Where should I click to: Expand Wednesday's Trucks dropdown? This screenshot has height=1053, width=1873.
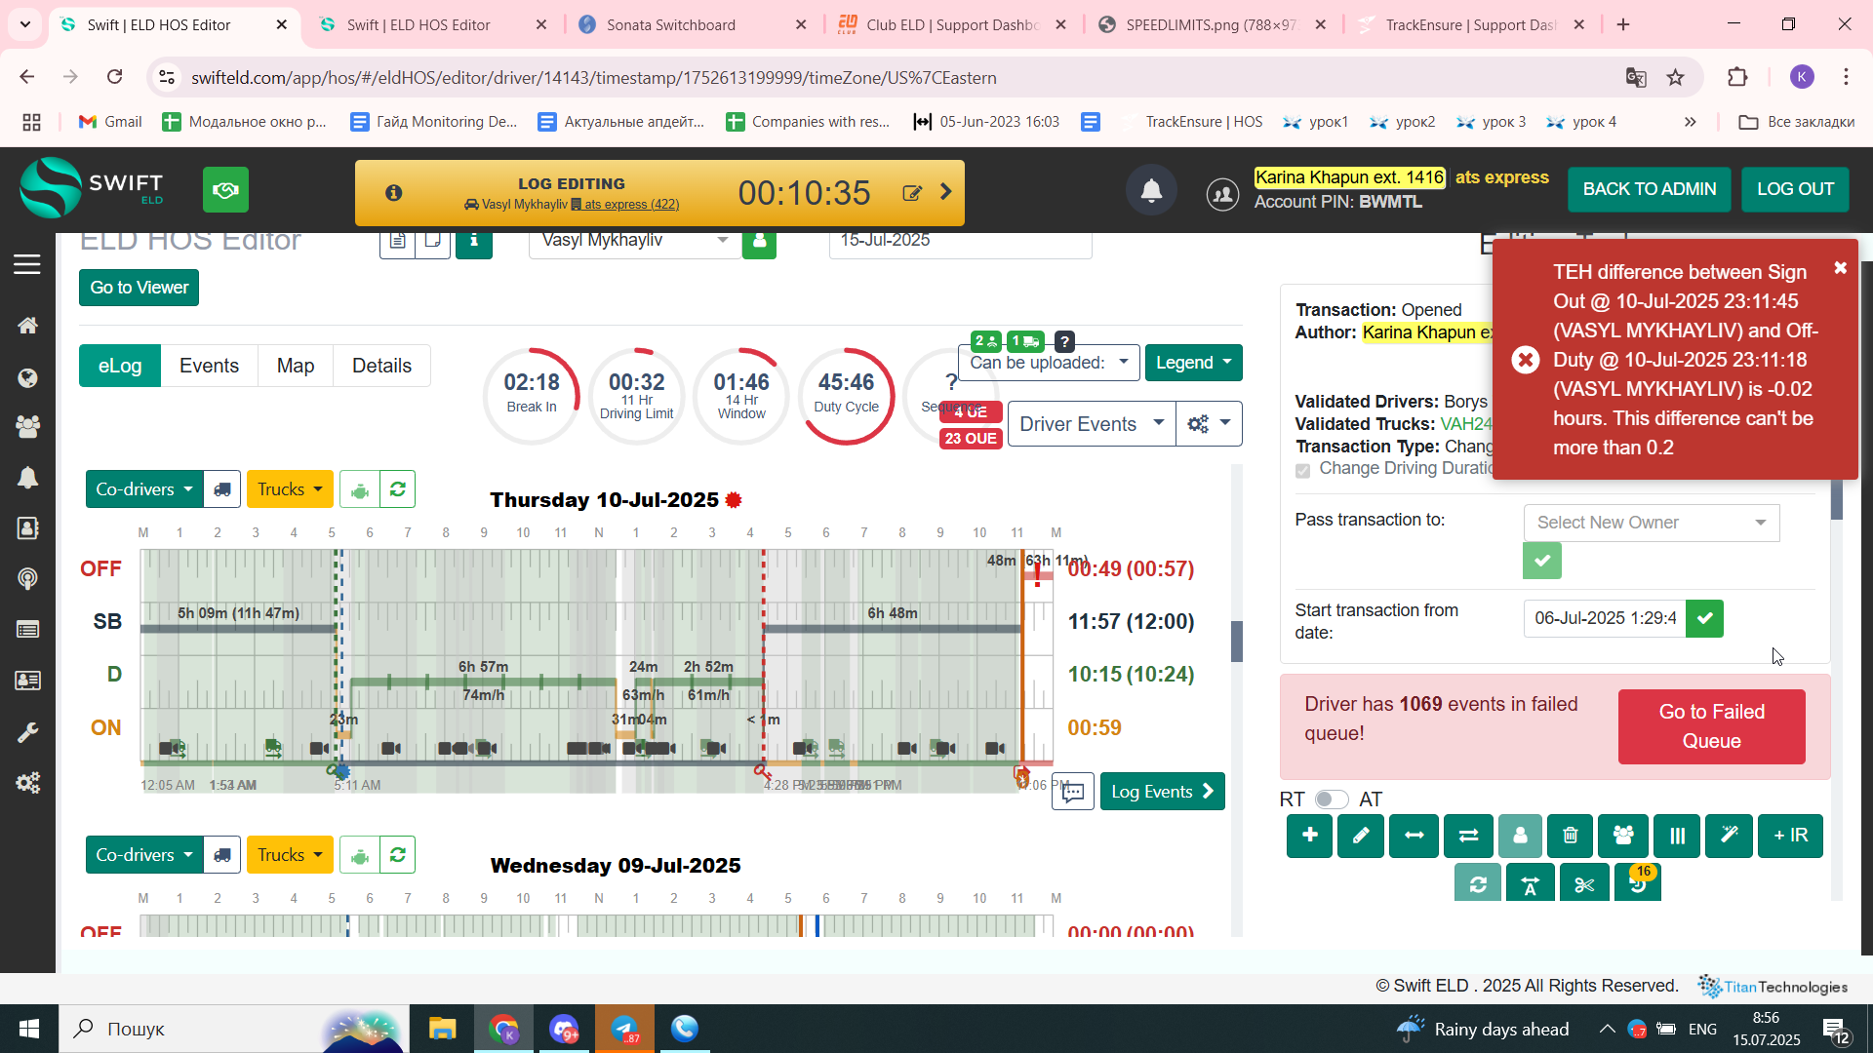[290, 855]
